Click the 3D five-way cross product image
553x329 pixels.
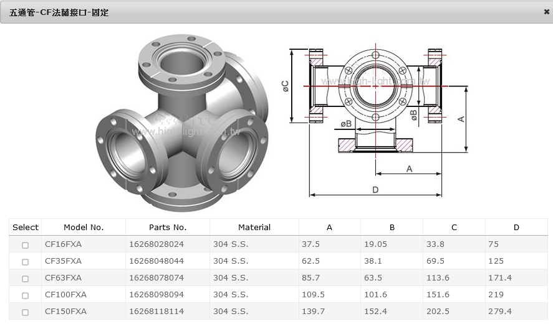pos(183,123)
